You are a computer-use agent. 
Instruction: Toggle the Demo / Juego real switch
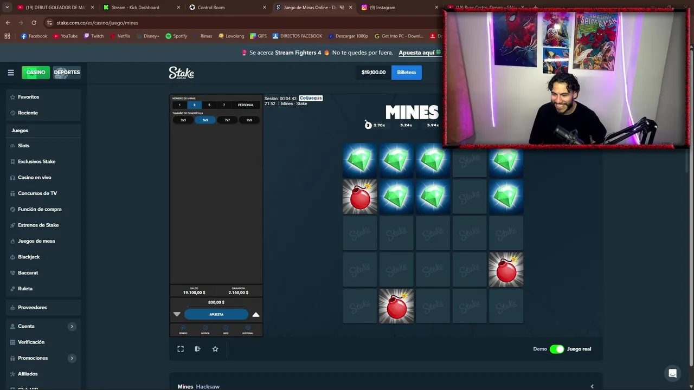coord(557,349)
